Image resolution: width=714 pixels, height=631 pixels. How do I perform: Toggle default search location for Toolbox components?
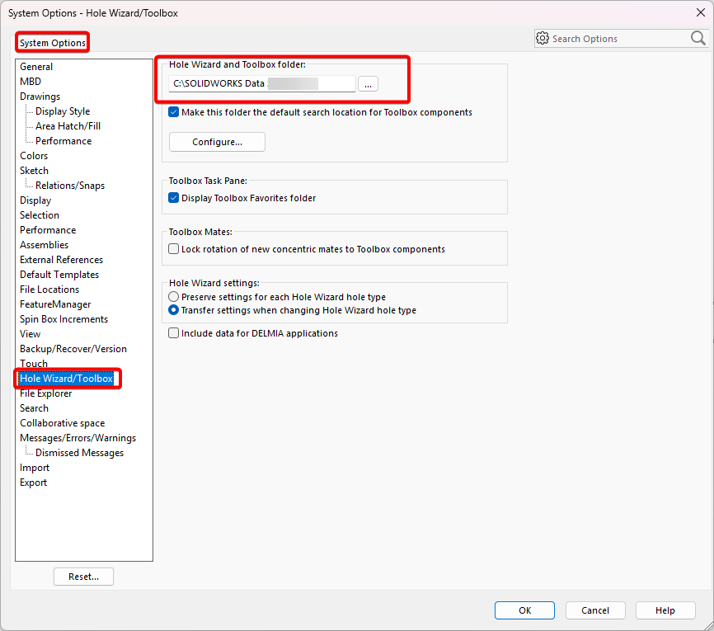173,112
